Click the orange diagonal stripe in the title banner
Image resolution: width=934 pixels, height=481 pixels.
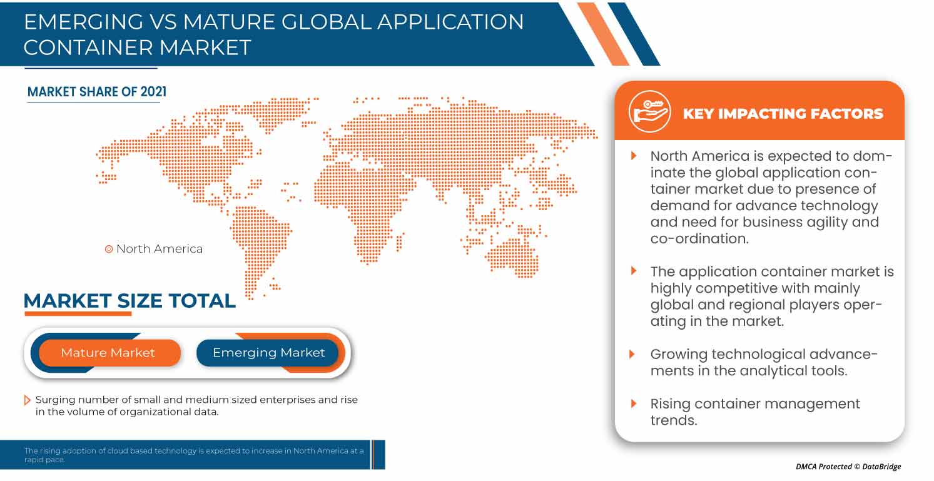[x=602, y=33]
